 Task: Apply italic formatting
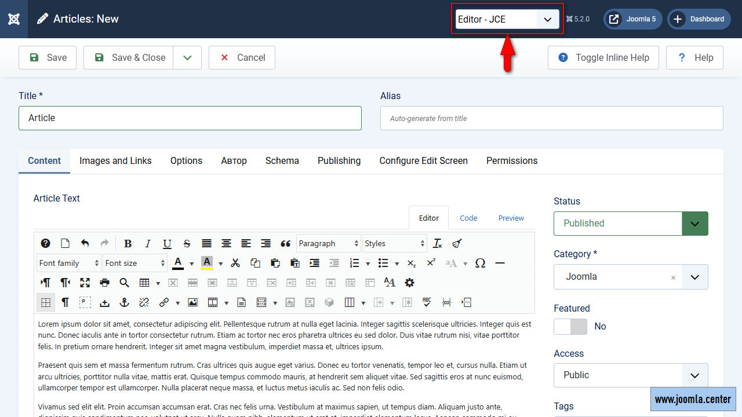148,243
